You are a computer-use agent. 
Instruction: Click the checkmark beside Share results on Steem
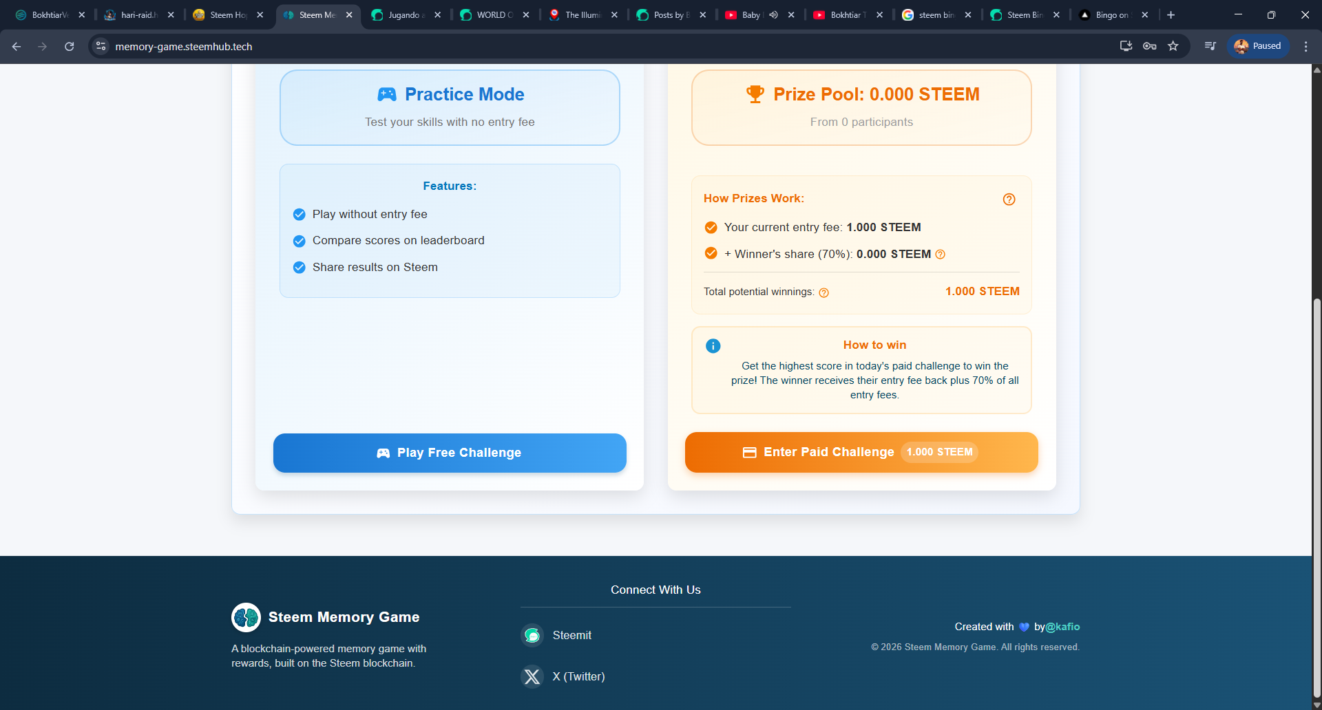click(300, 268)
